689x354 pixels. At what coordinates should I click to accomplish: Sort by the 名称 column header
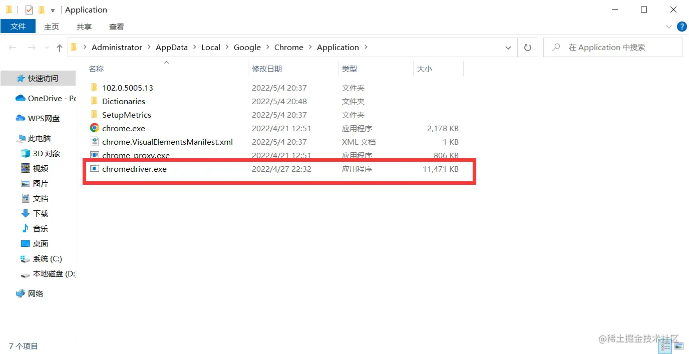pos(96,69)
